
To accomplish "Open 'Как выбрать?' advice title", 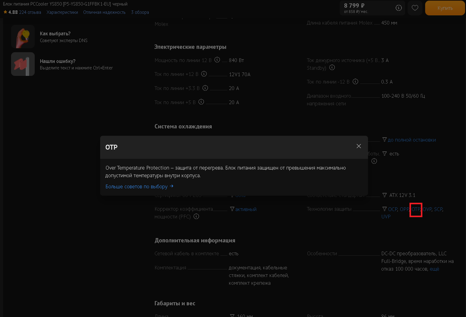I will tap(55, 33).
